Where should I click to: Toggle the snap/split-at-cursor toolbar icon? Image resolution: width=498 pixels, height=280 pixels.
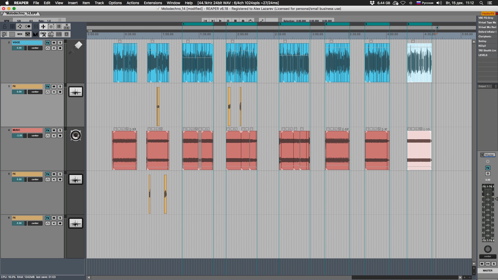coord(43,26)
